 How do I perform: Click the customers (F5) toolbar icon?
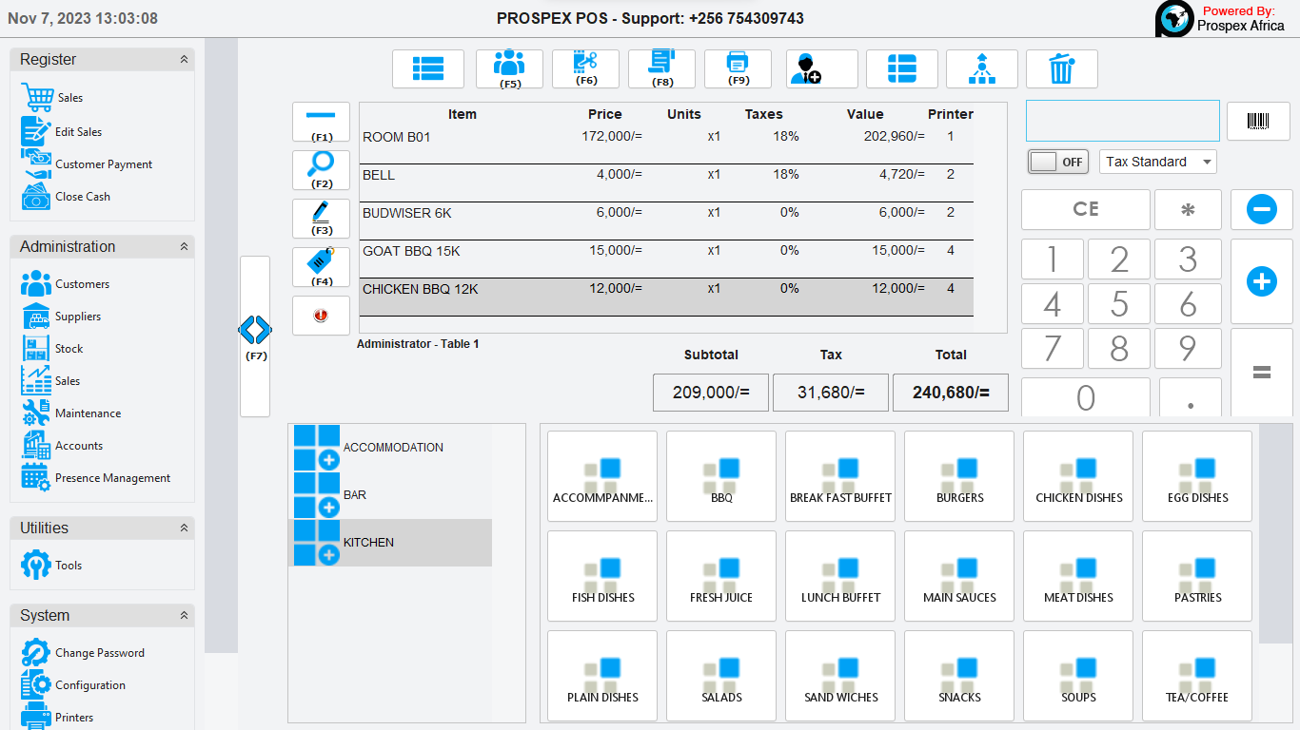click(x=509, y=68)
